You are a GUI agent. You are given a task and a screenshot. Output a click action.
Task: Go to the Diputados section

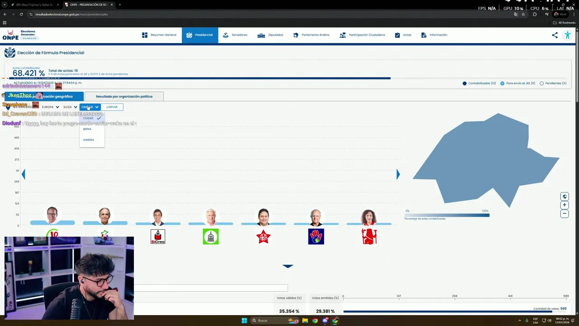click(x=270, y=35)
